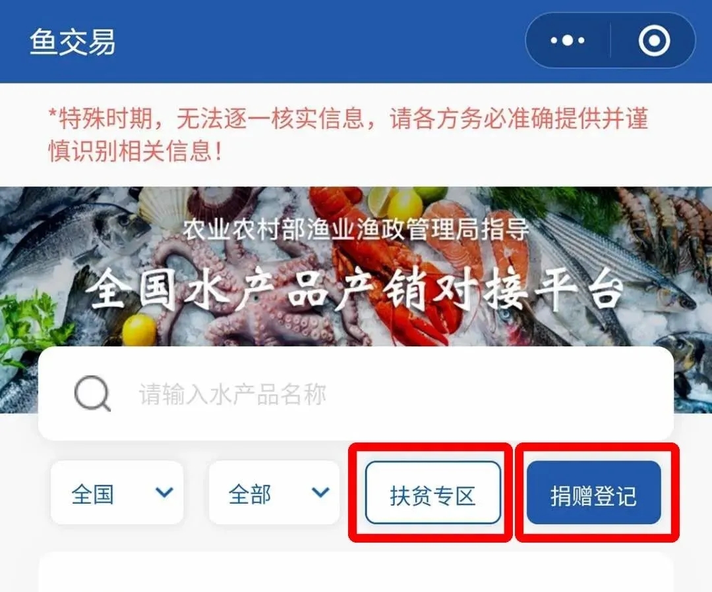Open the 扶贫专区 section
Image resolution: width=712 pixels, height=592 pixels.
432,493
